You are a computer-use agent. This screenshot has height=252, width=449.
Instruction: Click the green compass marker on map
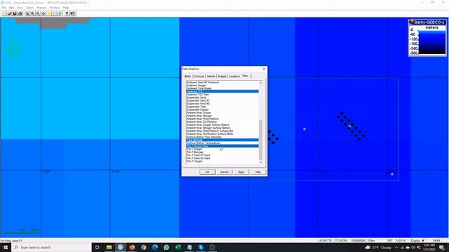[13, 50]
